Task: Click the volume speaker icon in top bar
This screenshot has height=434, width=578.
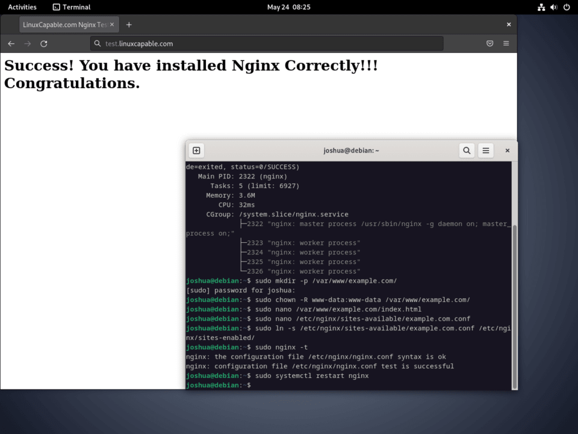Action: point(553,7)
